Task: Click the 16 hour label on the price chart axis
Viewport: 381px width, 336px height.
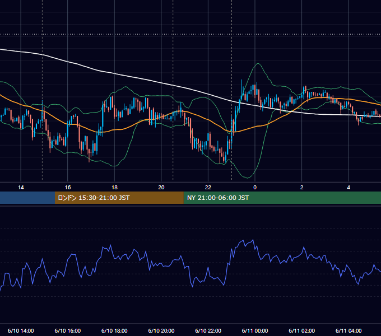Action: (x=68, y=188)
